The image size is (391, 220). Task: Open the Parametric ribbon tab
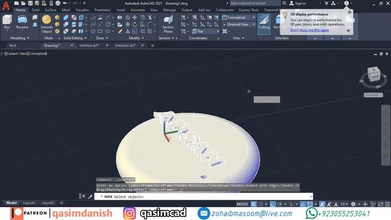click(103, 10)
